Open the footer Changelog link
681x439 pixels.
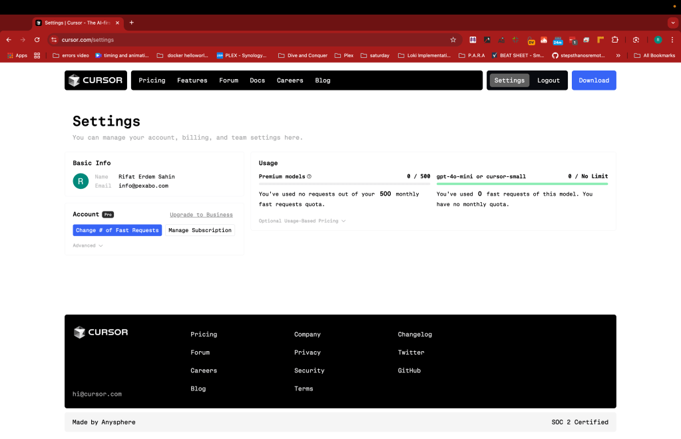[415, 335]
